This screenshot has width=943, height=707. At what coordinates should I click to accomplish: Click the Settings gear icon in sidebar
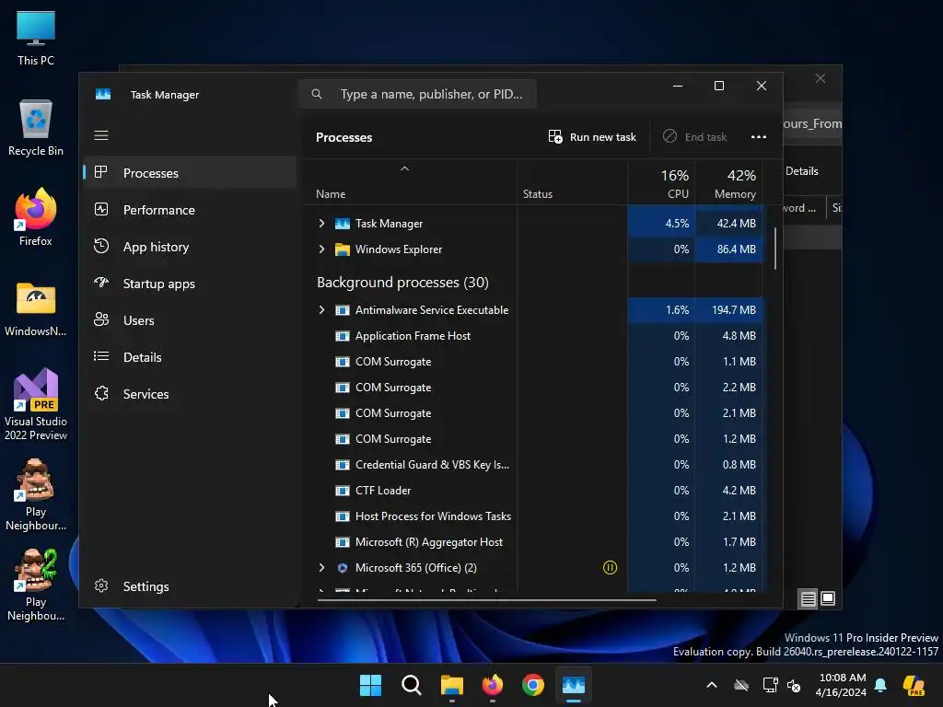(101, 585)
